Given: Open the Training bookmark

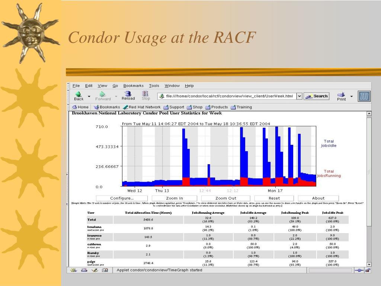Looking at the screenshot, I should (241, 107).
